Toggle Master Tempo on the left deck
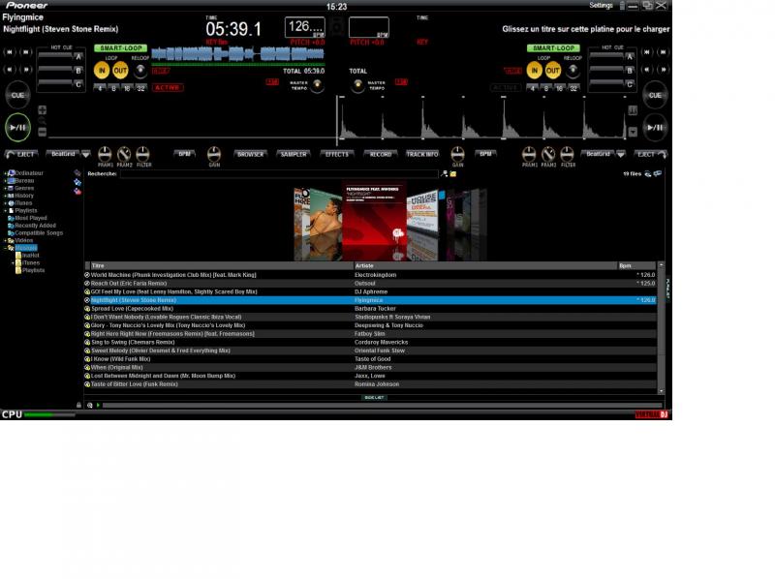 coord(316,85)
